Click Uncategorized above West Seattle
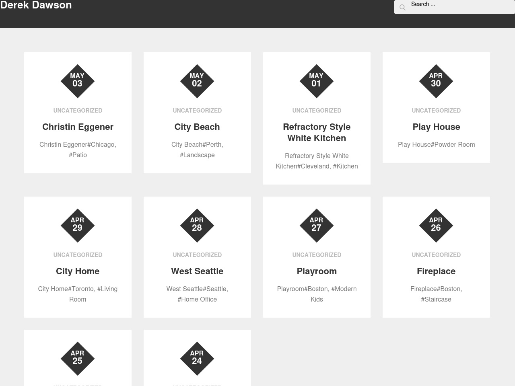 [x=197, y=255]
